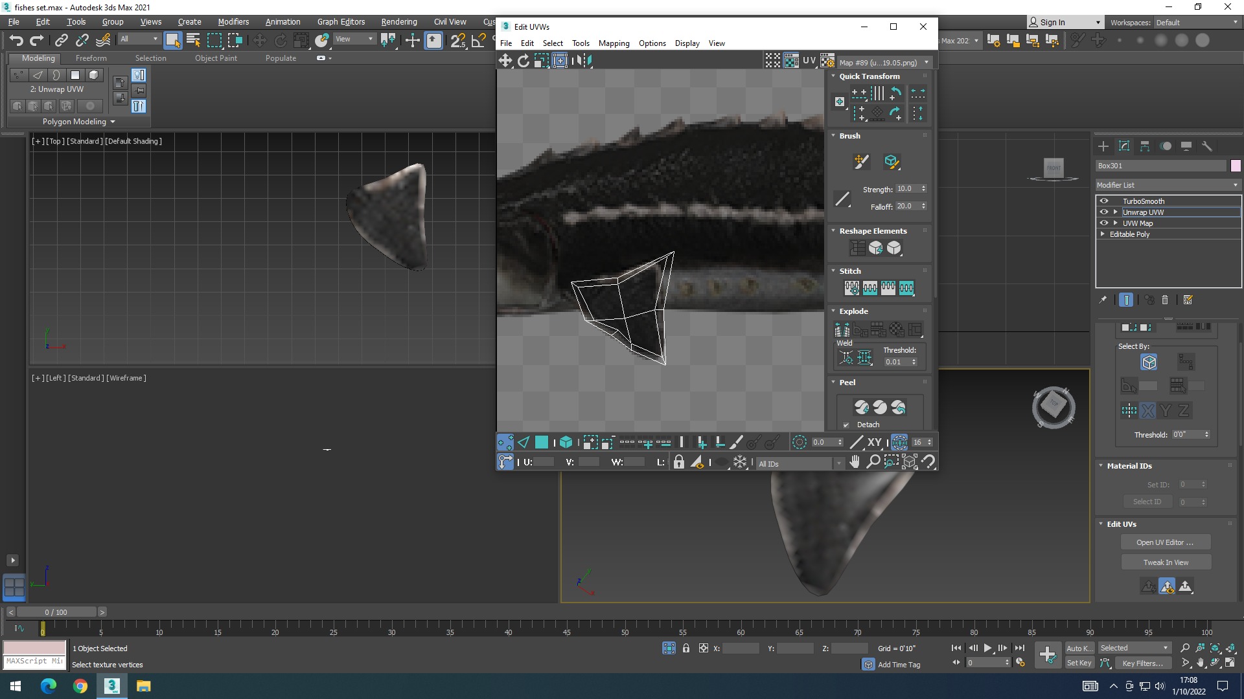Select the Relax brush icon
The height and width of the screenshot is (699, 1244).
[x=892, y=161]
